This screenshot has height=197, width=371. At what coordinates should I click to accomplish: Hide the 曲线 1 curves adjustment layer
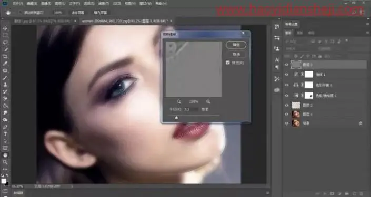pos(286,75)
